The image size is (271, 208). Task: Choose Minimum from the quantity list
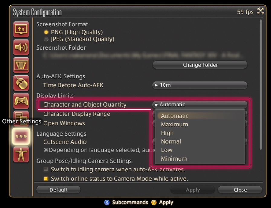click(x=174, y=159)
